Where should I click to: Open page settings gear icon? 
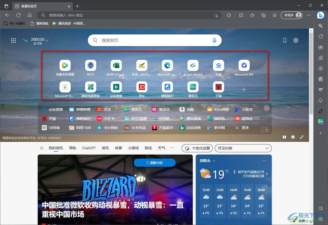296,40
